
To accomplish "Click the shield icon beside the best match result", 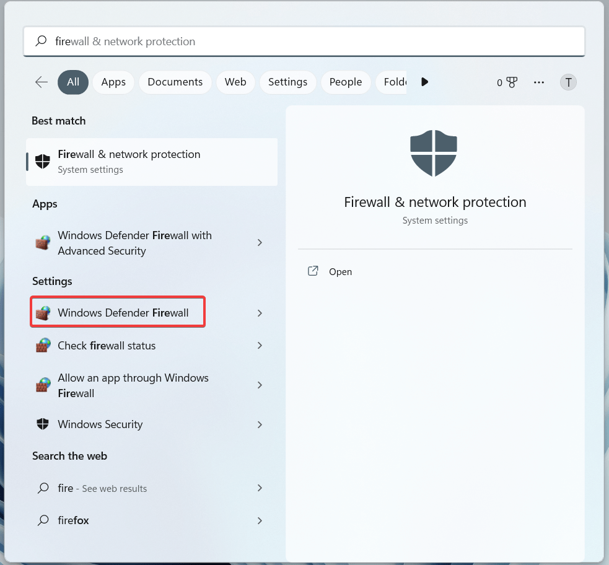I will (43, 161).
